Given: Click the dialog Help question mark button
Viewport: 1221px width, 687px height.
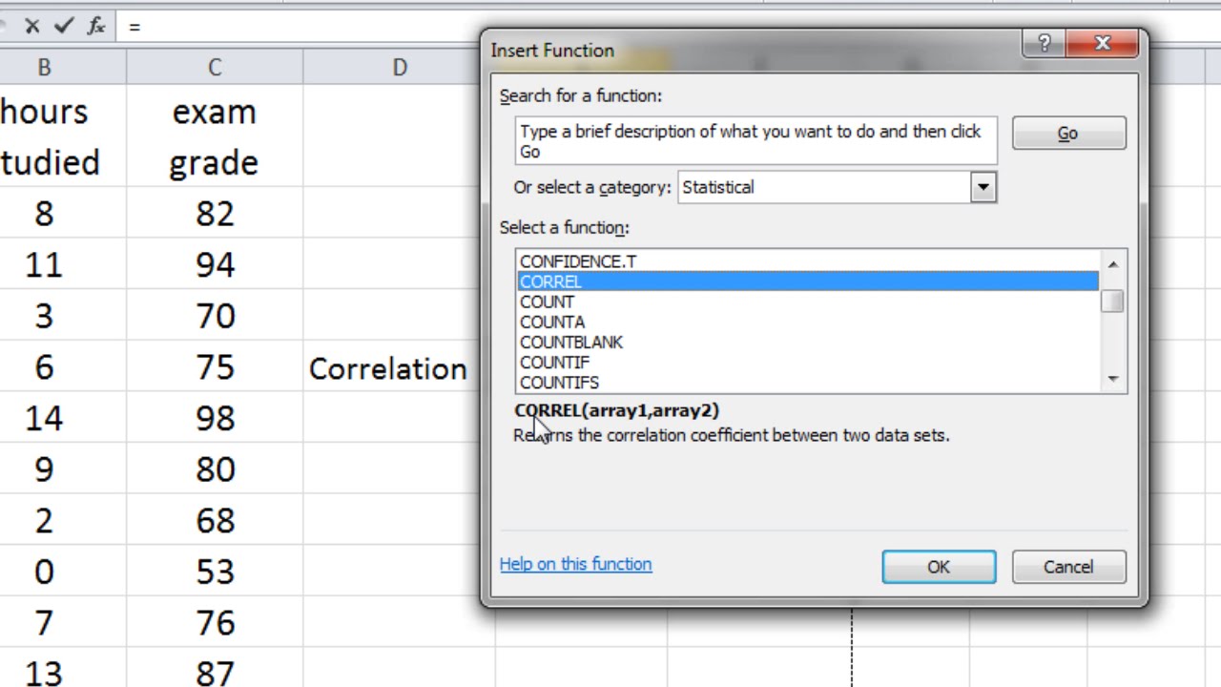Looking at the screenshot, I should 1044,44.
